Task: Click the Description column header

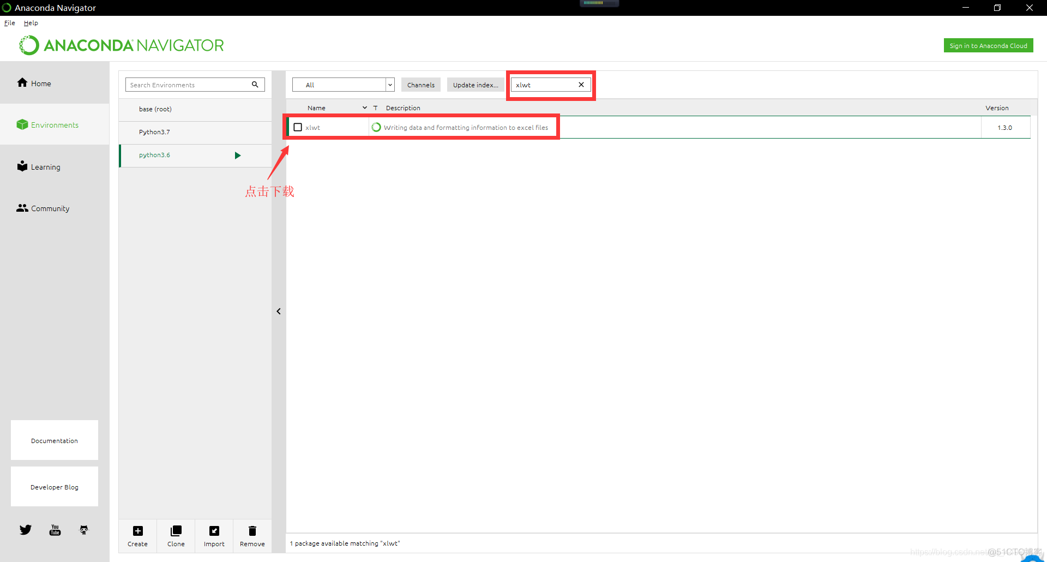Action: tap(403, 108)
